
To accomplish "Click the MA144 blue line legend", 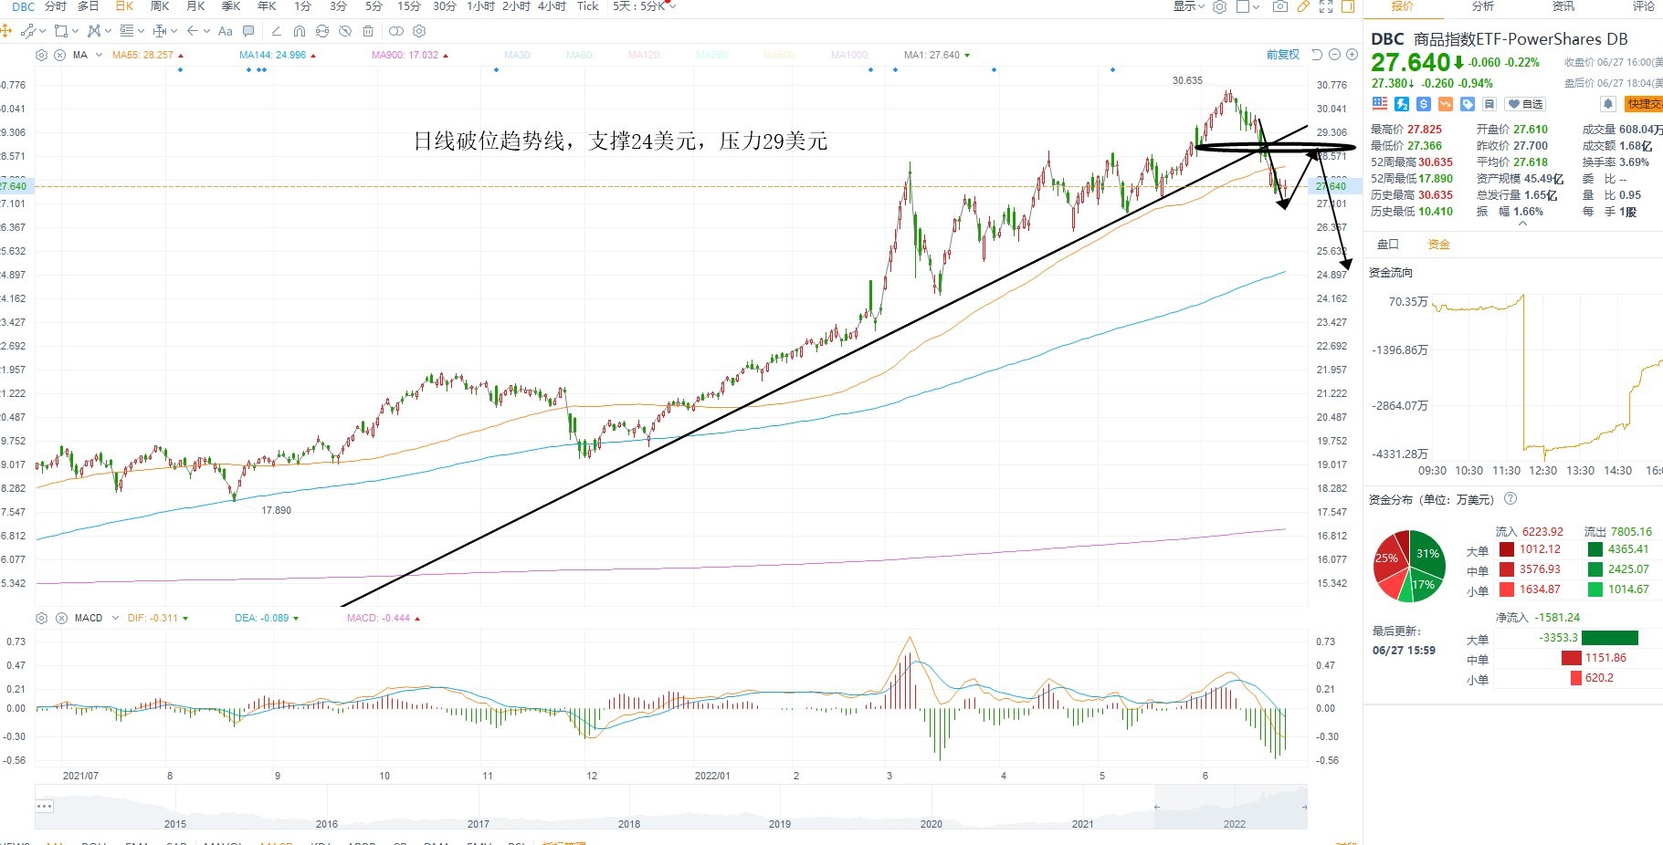I will 273,55.
